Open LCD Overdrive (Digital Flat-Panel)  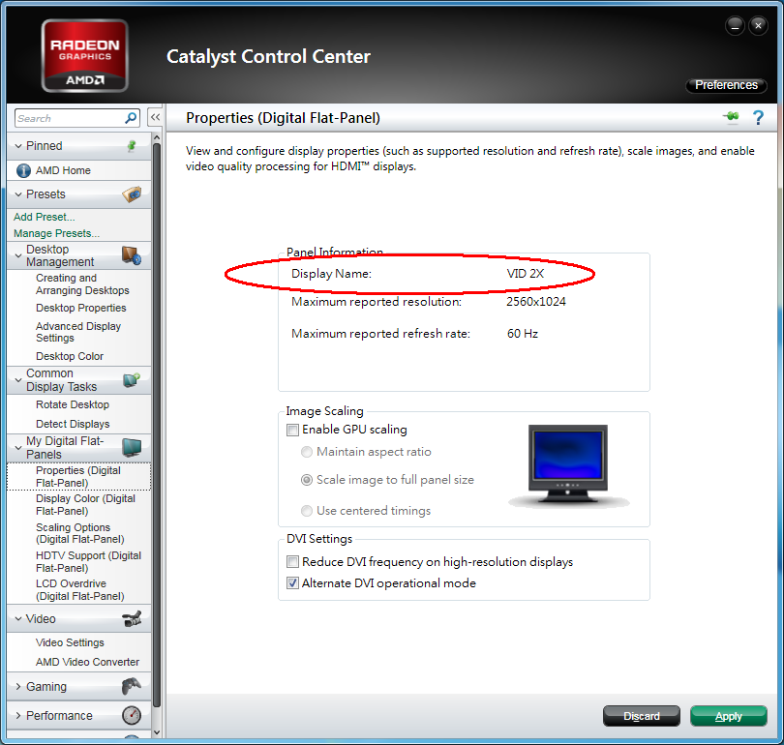click(x=80, y=589)
